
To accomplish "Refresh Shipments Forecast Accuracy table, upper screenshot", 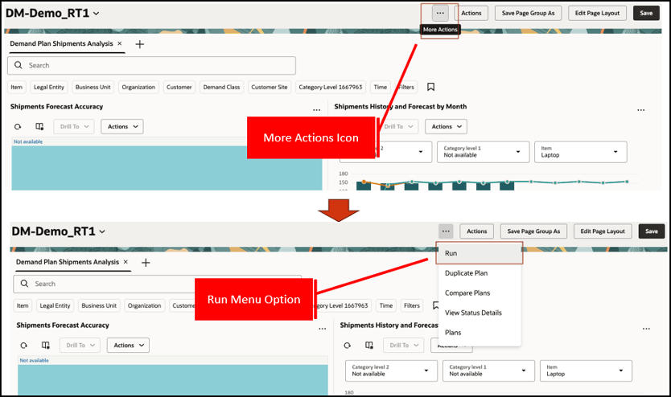I will tap(18, 126).
